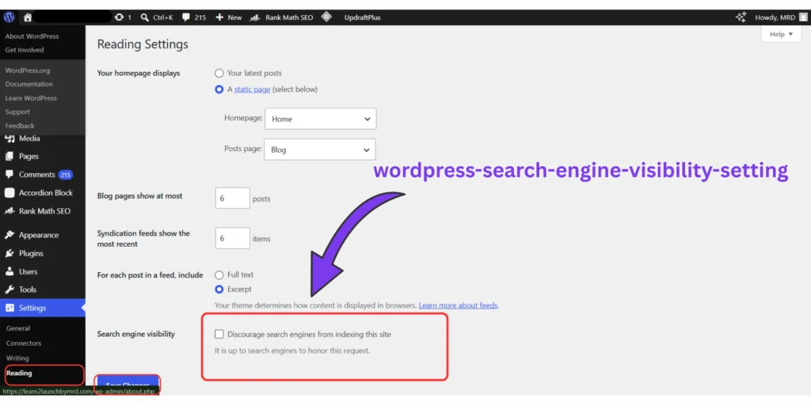Image resolution: width=811 pixels, height=405 pixels.
Task: Open the UpdraftPlus admin bar menu
Action: [362, 17]
